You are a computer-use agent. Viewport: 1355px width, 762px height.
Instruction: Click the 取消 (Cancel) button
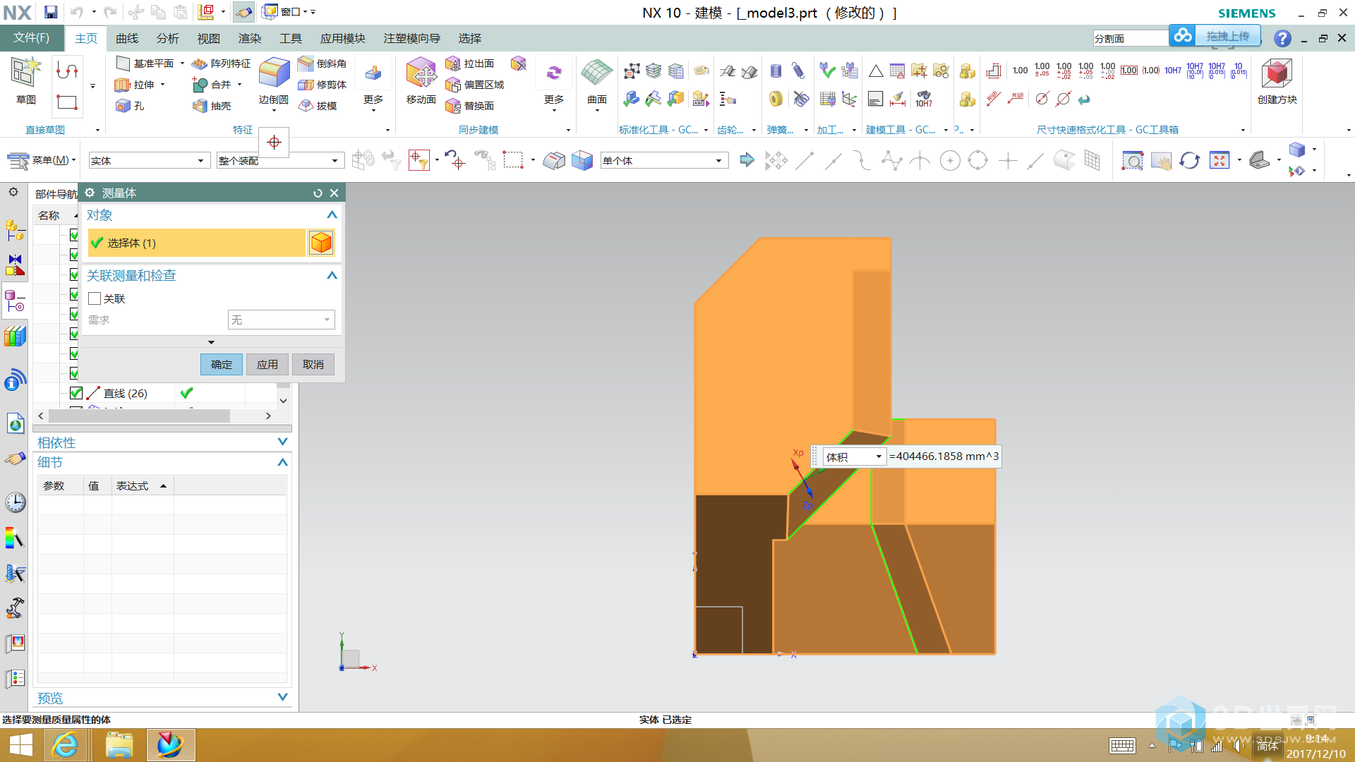click(x=313, y=364)
